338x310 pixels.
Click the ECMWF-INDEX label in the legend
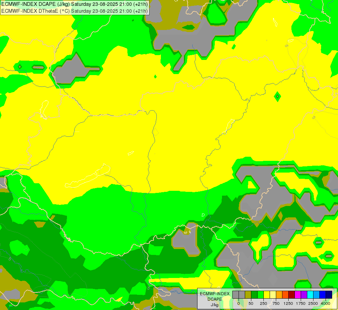pyautogui.click(x=215, y=294)
